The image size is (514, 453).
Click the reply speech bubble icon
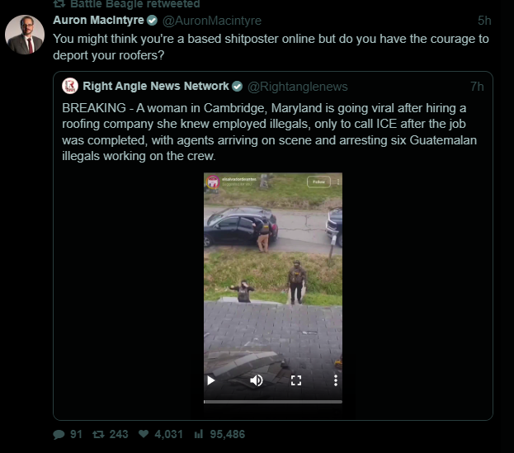click(x=59, y=434)
